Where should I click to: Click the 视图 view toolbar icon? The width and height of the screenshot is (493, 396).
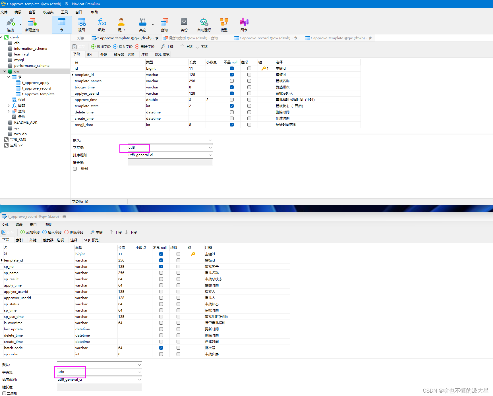[x=82, y=25]
